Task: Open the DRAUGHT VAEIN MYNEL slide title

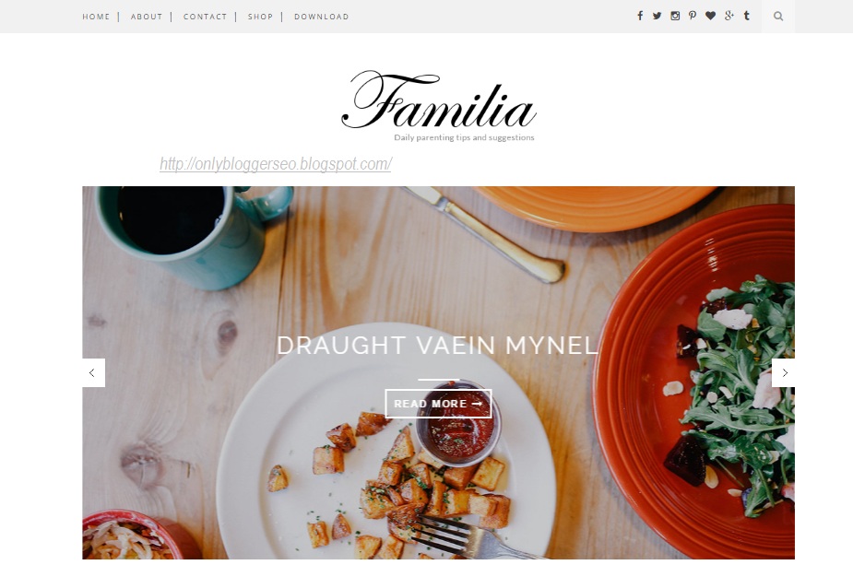Action: pyautogui.click(x=437, y=346)
